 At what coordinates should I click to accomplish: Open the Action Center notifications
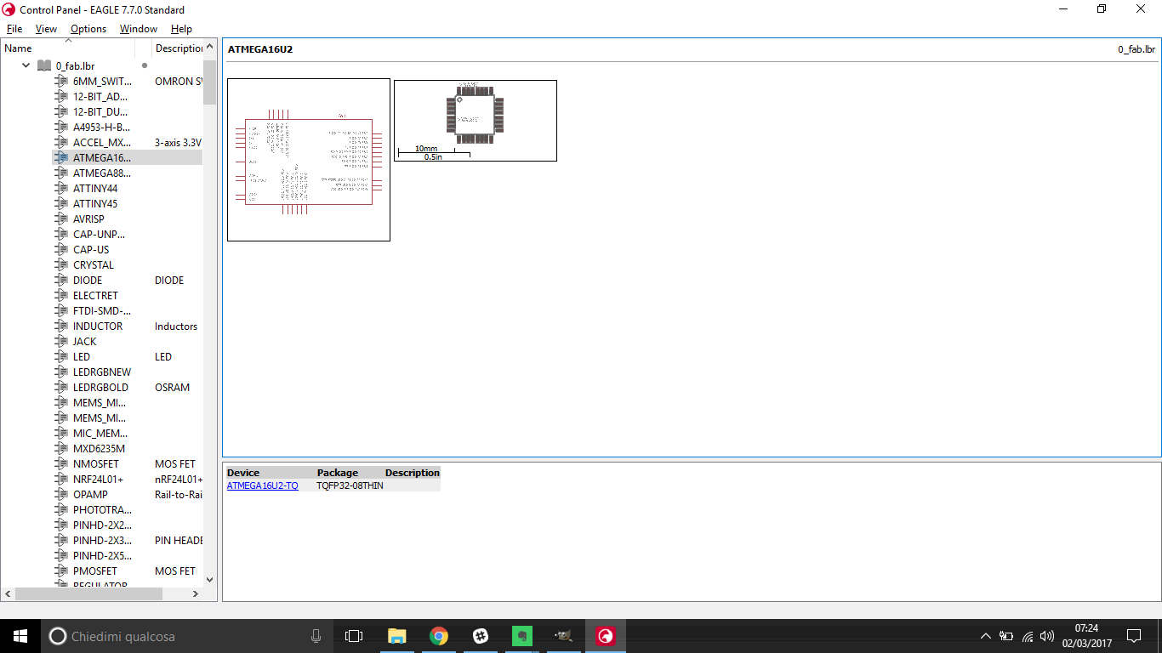pyautogui.click(x=1134, y=636)
